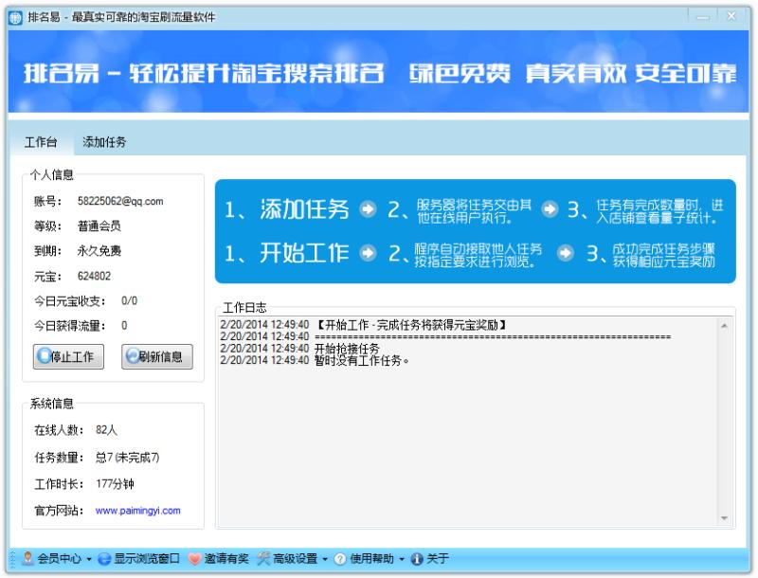Image resolution: width=758 pixels, height=578 pixels.
Task: Click the arrow icon after 添加任务 in banner
Action: pos(369,209)
